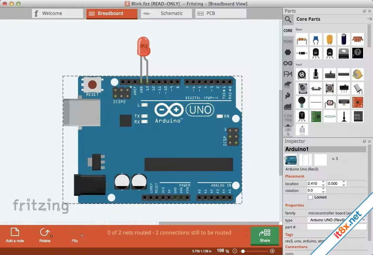
Task: Click the part # input field
Action: (337, 227)
